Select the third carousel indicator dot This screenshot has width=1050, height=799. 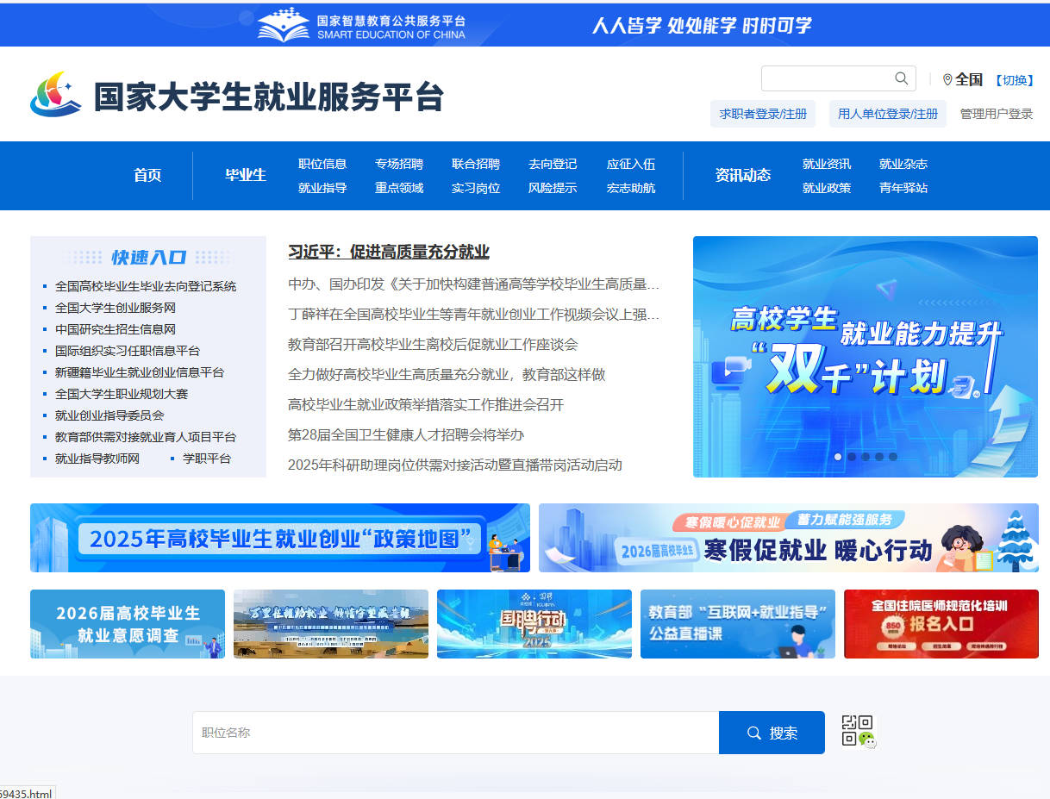tap(866, 457)
